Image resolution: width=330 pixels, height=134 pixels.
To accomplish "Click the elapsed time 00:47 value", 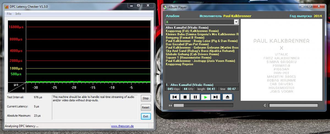I will pyautogui.click(x=232, y=89).
